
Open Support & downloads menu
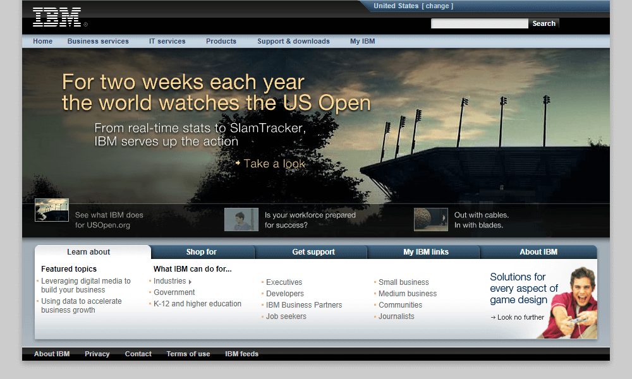293,41
